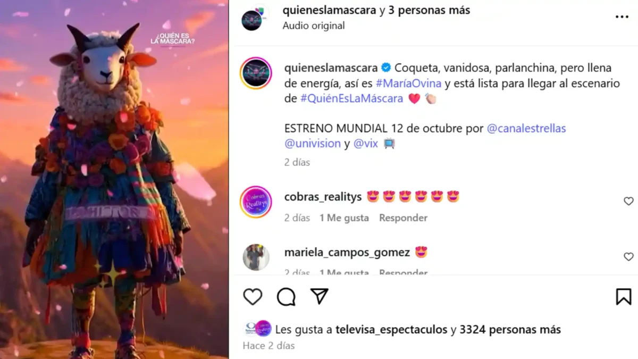Like mariela_campos_gomez comment heart
This screenshot has height=359, width=638.
click(x=628, y=257)
